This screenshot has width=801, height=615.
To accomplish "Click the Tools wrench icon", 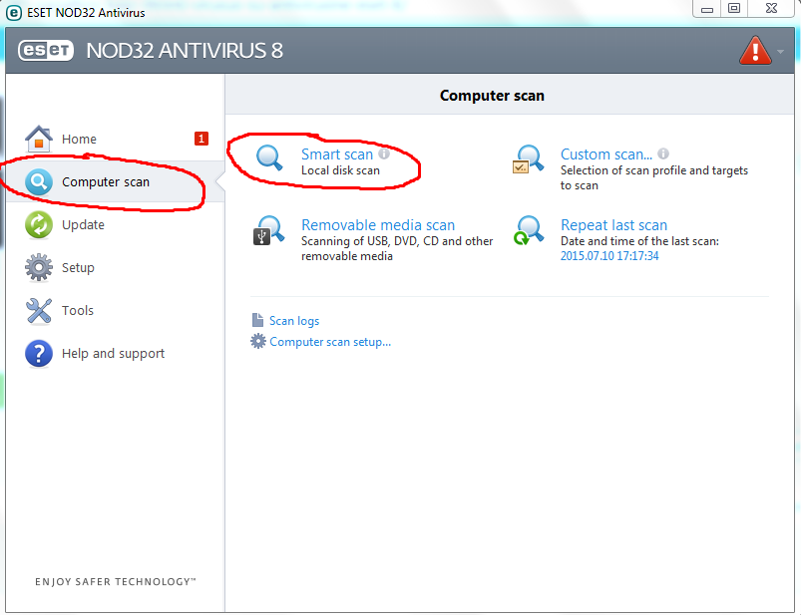I will 39,310.
